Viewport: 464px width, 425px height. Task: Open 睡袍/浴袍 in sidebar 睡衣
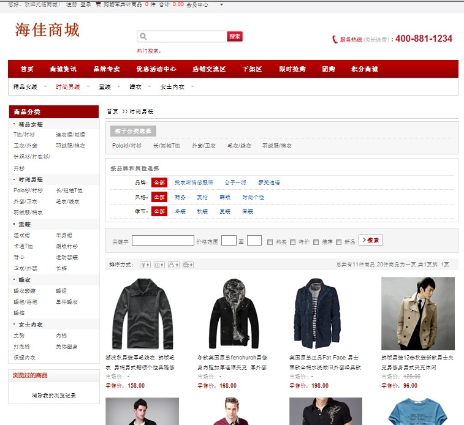point(26,302)
